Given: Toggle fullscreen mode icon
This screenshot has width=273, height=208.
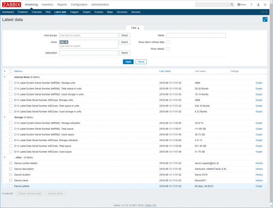Looking at the screenshot, I should click(x=265, y=19).
